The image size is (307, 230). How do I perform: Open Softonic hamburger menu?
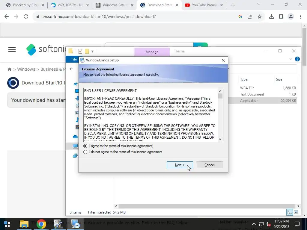pos(12,50)
